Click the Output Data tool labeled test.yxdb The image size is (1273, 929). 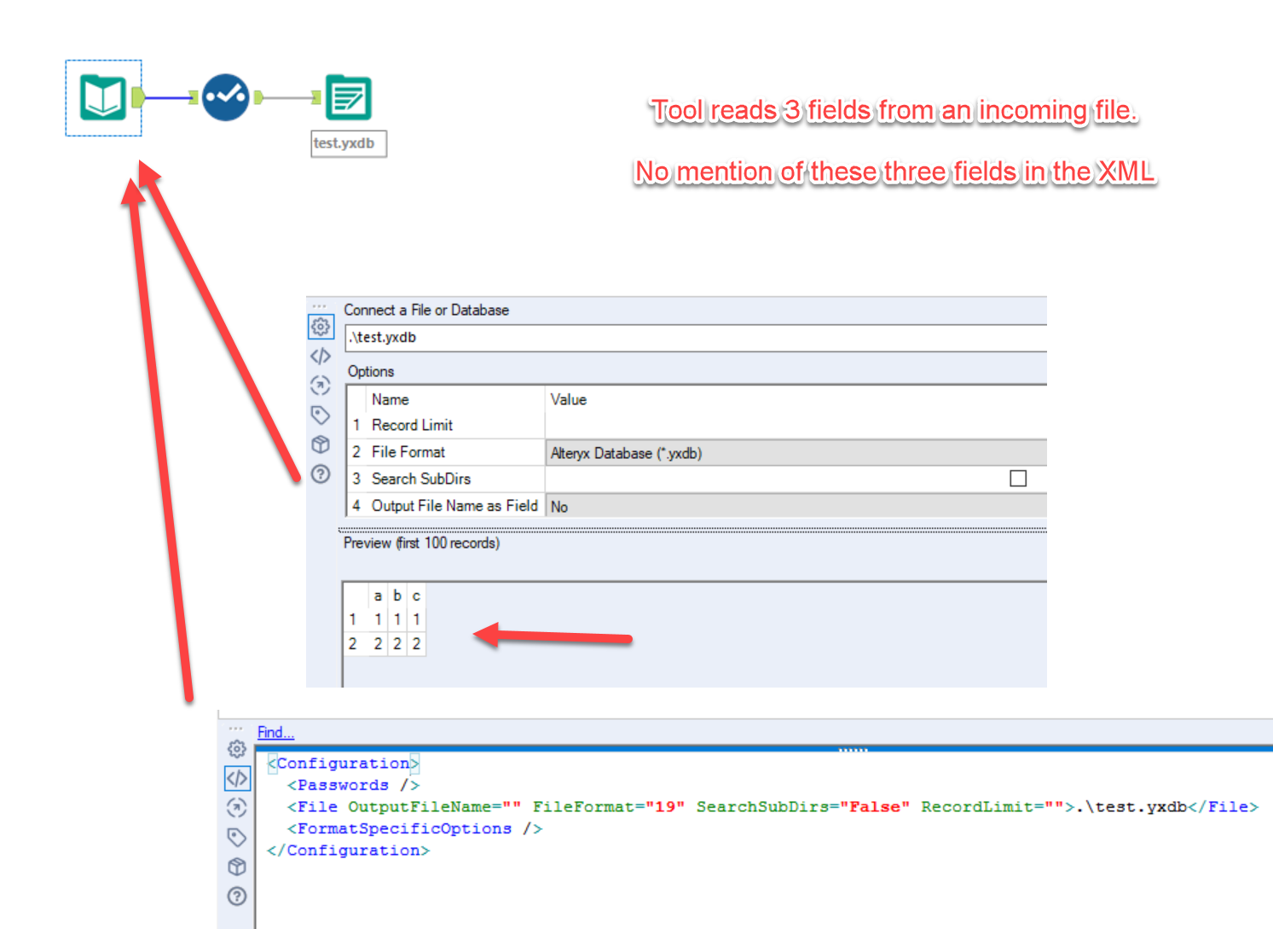(x=348, y=96)
